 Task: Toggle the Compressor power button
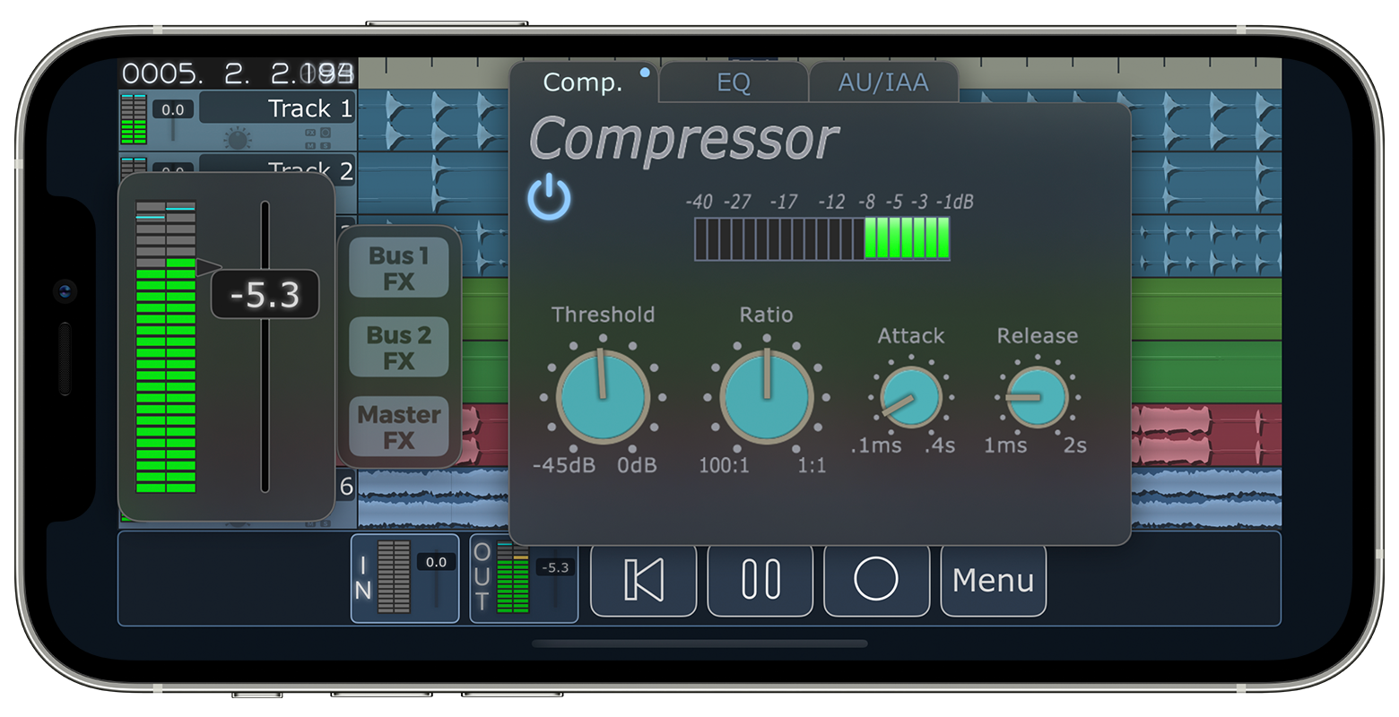tap(549, 198)
